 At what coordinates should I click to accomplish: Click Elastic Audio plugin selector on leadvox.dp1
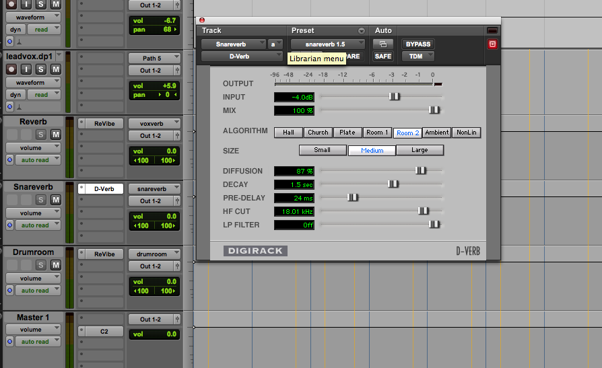[20, 107]
